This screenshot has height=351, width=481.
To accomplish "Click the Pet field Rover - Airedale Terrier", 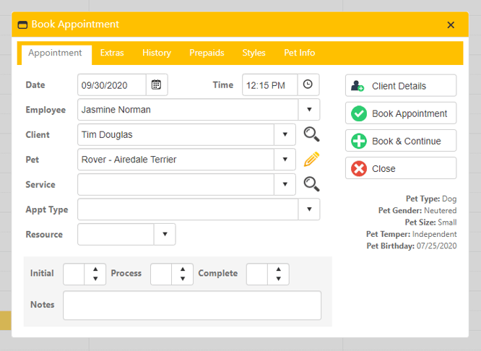I will click(175, 159).
